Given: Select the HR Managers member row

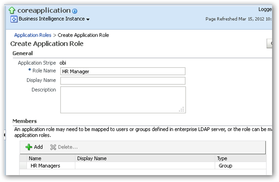Looking at the screenshot, I should 143,166.
